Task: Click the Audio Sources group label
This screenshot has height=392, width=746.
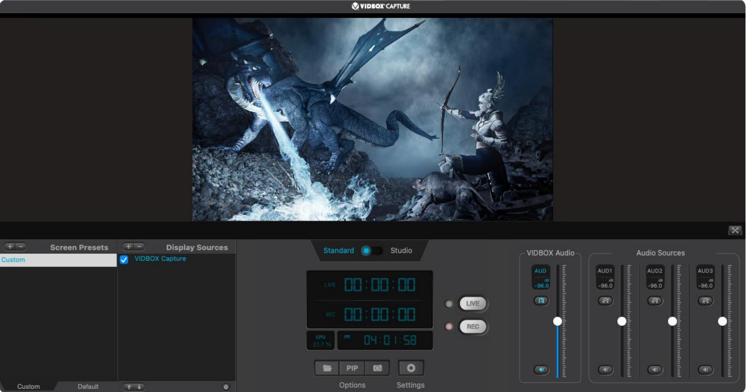Action: pos(660,253)
